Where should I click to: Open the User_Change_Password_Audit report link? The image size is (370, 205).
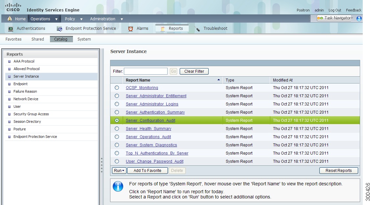pos(154,161)
